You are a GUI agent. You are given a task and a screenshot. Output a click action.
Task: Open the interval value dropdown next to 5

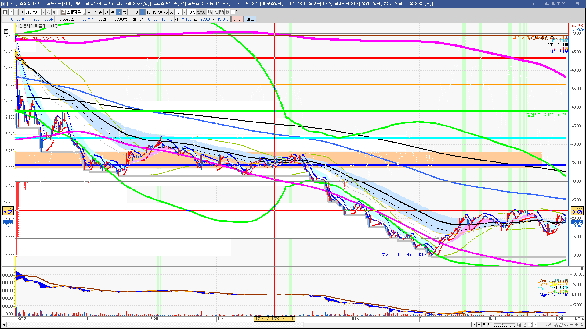[184, 12]
